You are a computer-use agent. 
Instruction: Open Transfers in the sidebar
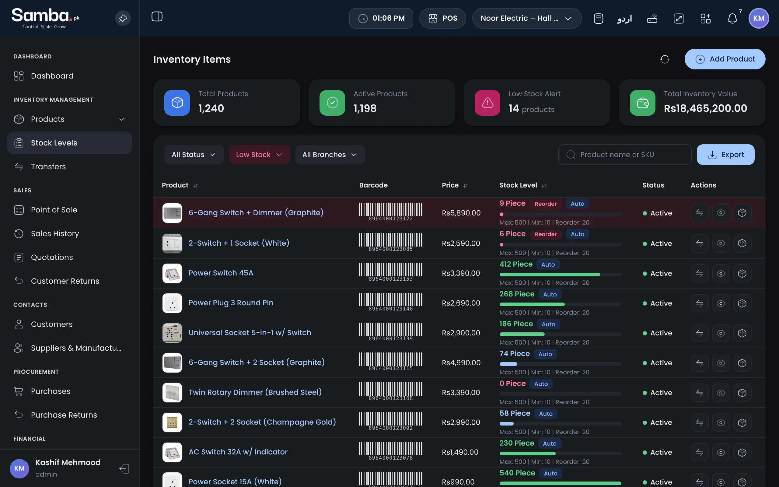[x=69, y=166]
